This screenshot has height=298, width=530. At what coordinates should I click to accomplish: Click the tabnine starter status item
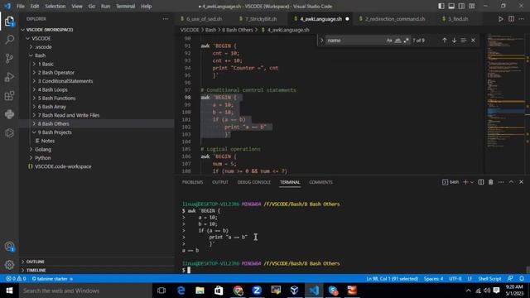(52, 279)
